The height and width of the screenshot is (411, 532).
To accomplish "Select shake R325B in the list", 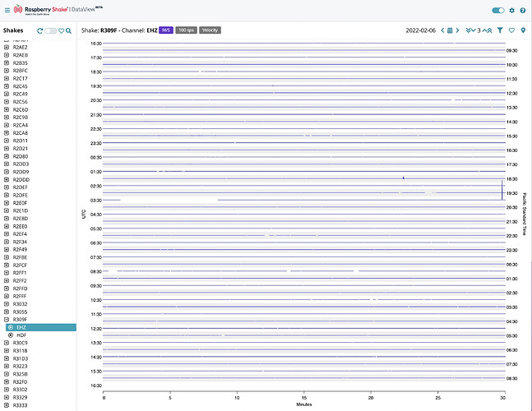I will click(20, 374).
